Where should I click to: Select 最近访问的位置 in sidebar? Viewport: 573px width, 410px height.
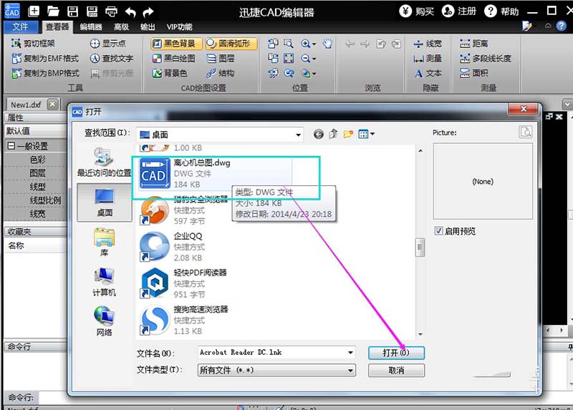pyautogui.click(x=104, y=162)
